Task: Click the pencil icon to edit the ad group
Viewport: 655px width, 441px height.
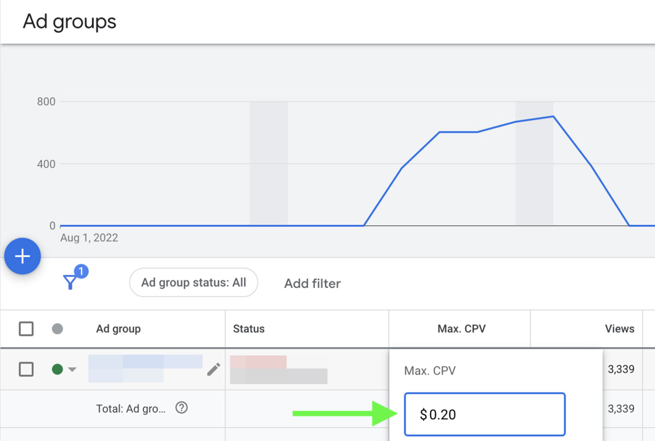Action: pos(213,369)
